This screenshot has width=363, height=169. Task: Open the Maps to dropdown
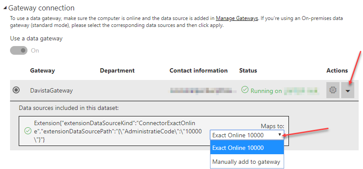coord(247,135)
